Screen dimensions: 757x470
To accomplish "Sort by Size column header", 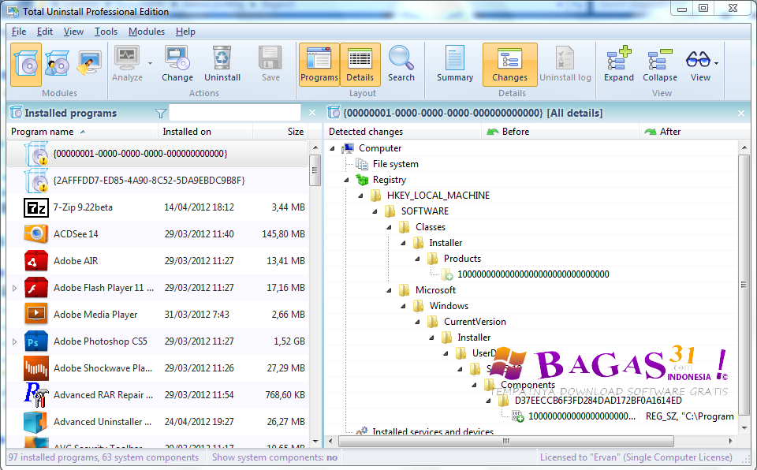I will click(280, 132).
